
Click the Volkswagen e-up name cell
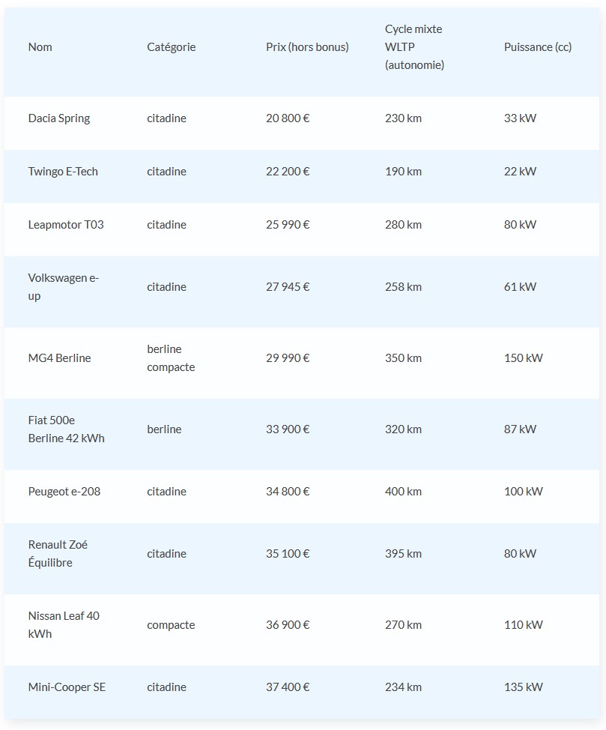tap(64, 287)
